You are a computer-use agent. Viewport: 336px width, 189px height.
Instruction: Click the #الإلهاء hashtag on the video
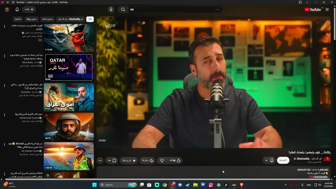[x=109, y=25]
